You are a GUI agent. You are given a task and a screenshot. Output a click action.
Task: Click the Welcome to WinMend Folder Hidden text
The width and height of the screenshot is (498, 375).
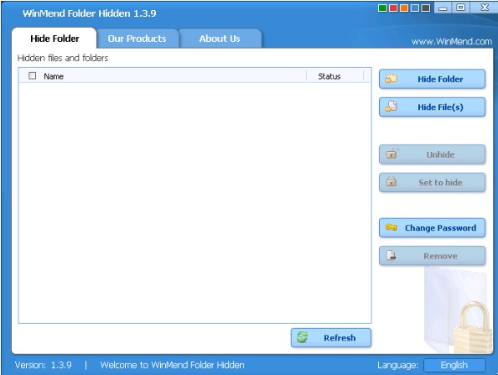173,365
